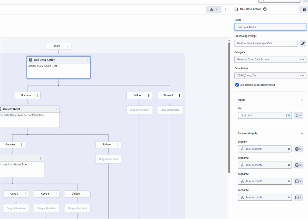Open the flow layout view dropdown in toolbar
This screenshot has height=219, width=308.
click(x=214, y=9)
